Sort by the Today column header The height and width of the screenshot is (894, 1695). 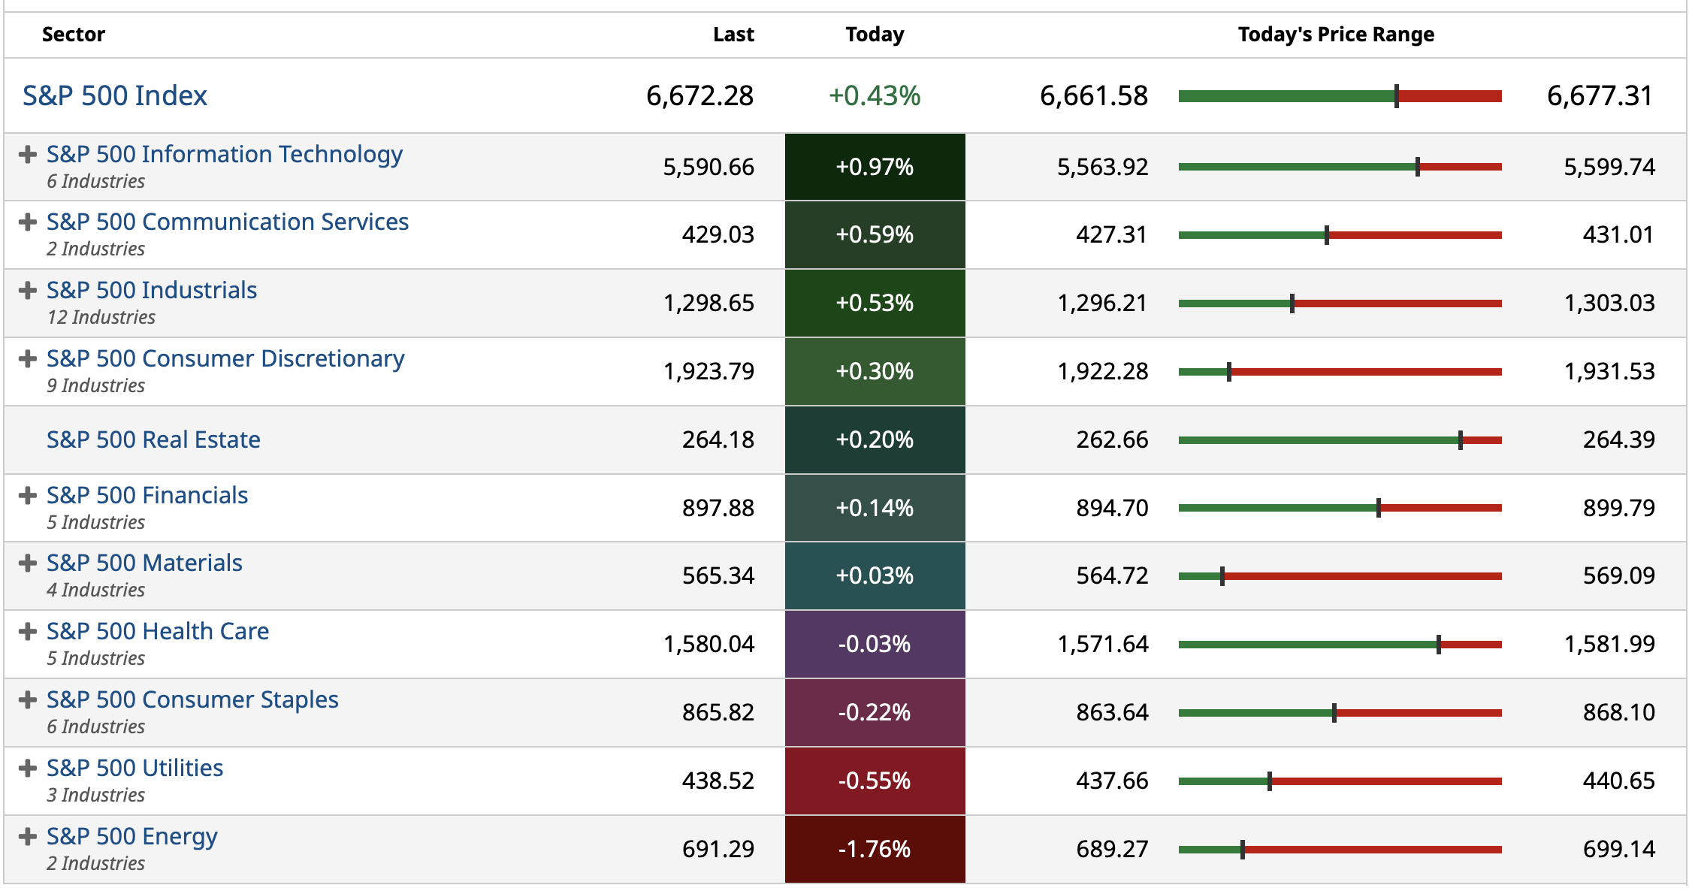[875, 35]
